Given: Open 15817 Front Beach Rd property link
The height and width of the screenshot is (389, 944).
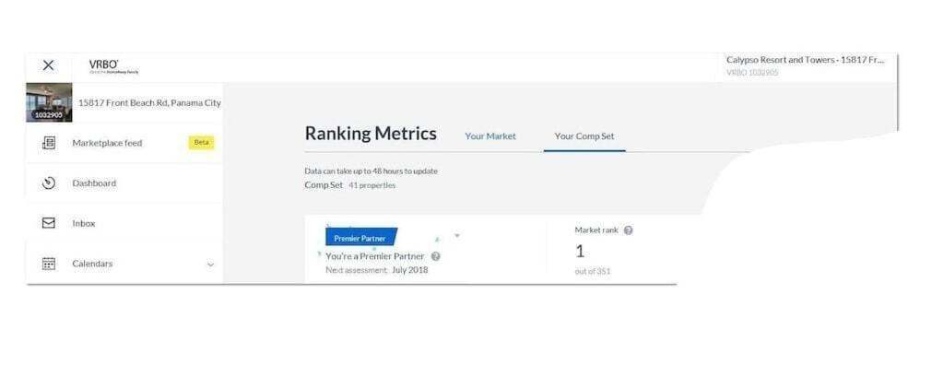Looking at the screenshot, I should [x=149, y=103].
